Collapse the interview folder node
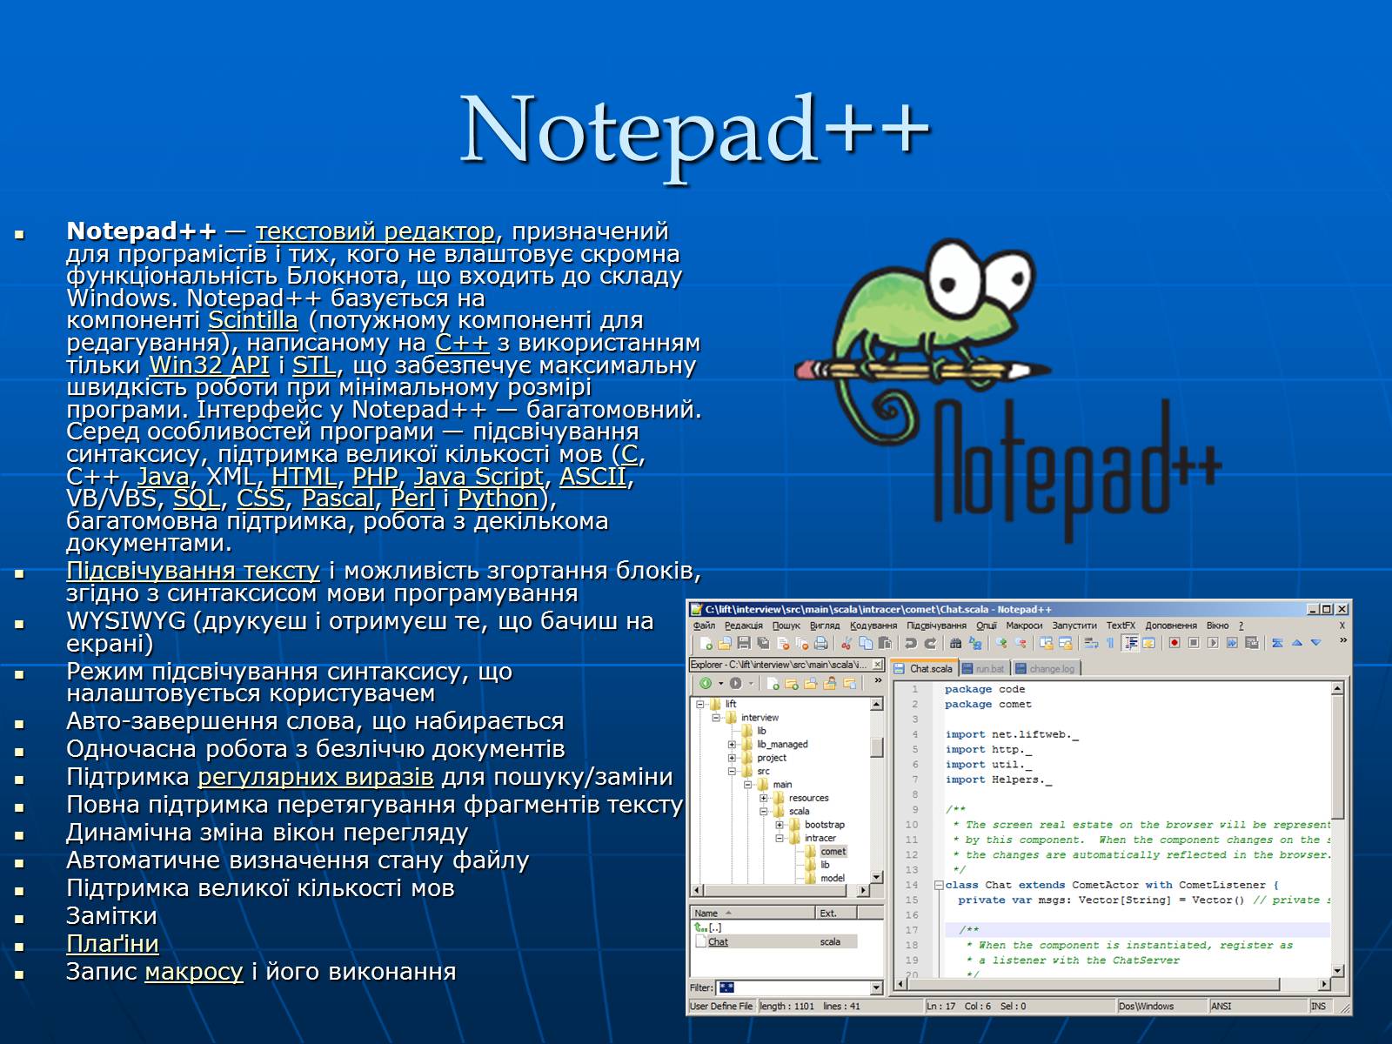 [716, 718]
